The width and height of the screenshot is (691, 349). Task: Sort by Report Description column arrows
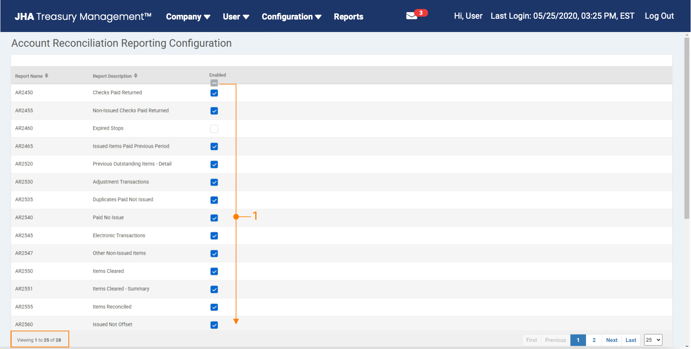[x=136, y=76]
